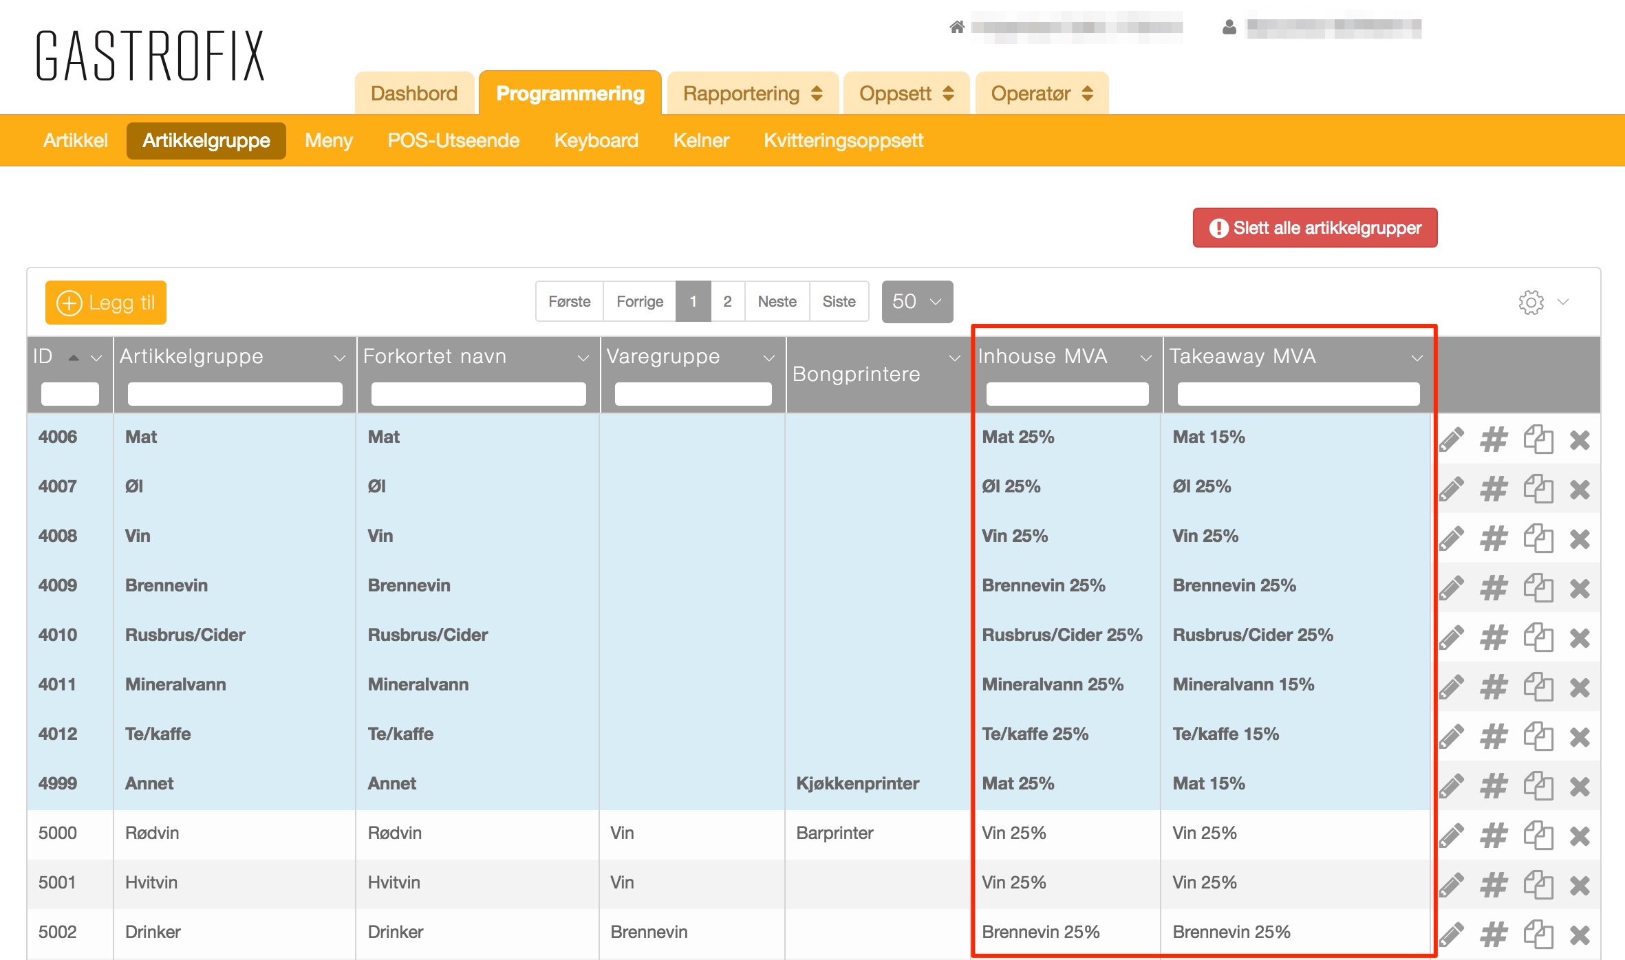Expand the Operatør menu

[1042, 94]
